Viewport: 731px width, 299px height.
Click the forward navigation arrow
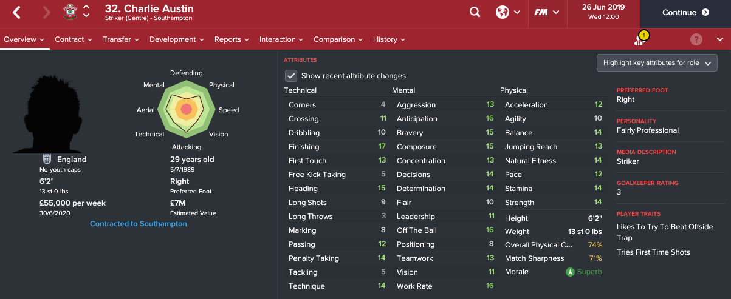46,12
